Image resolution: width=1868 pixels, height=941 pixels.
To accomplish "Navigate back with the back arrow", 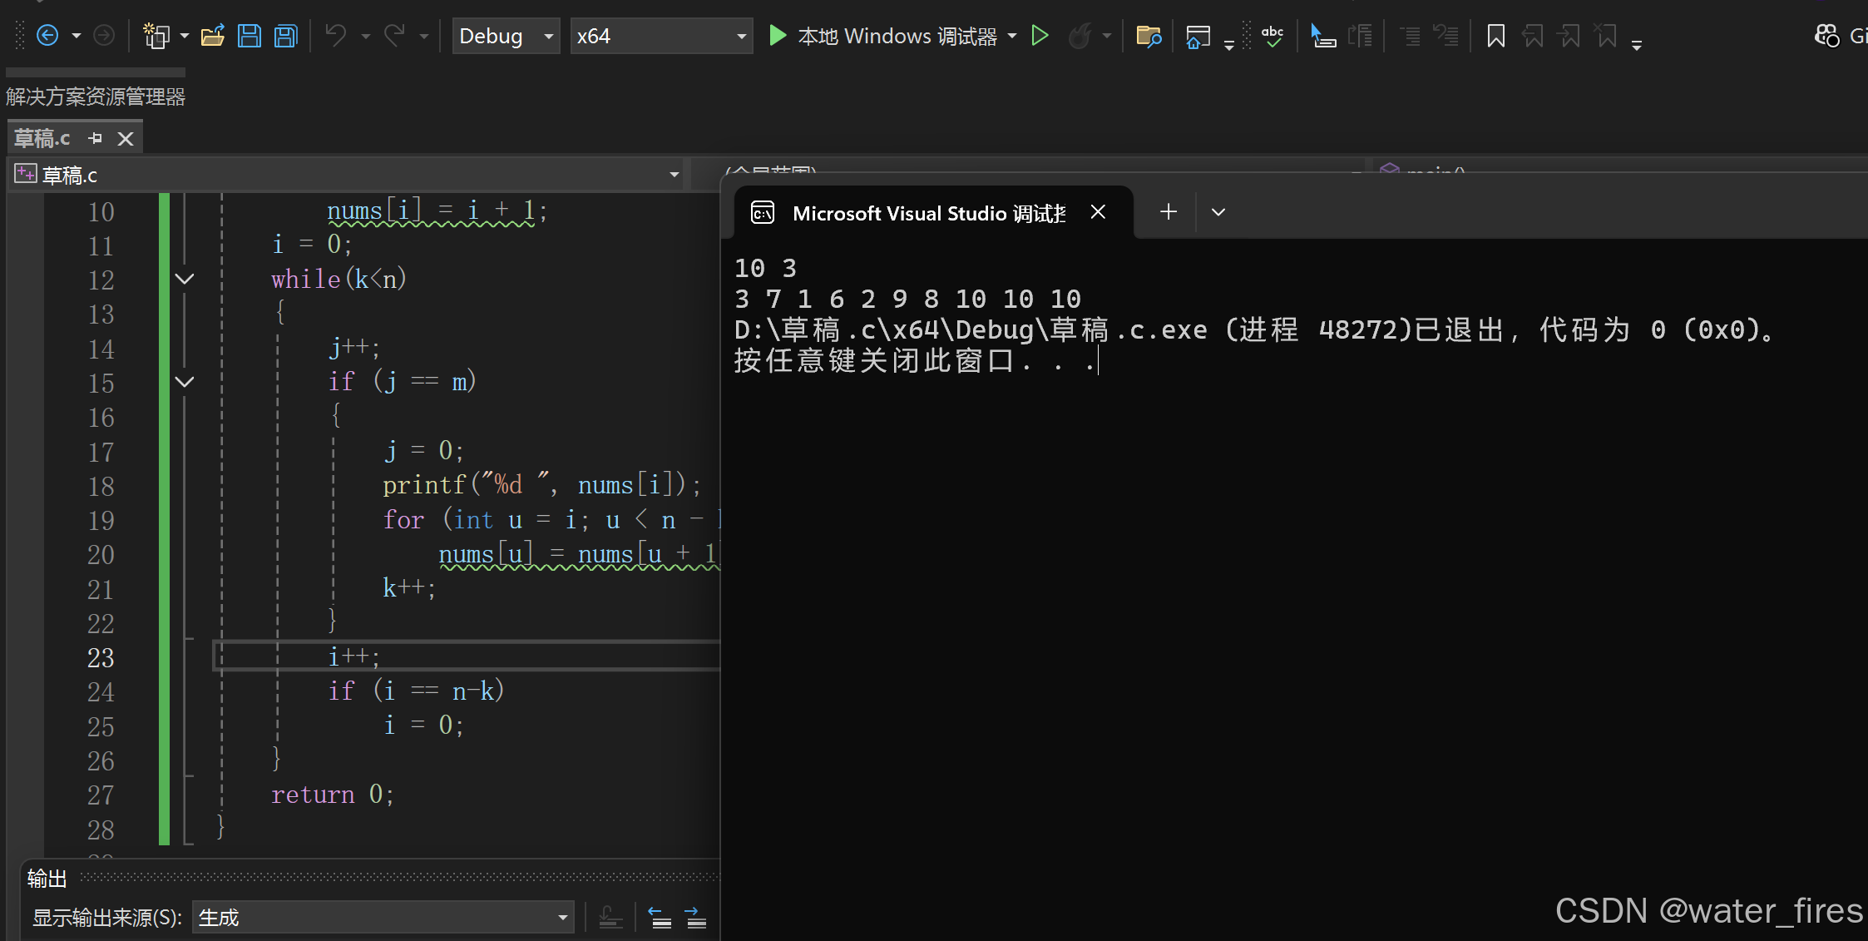I will coord(46,35).
